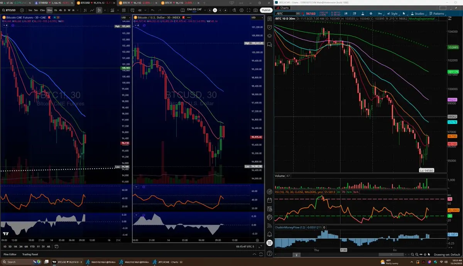Expand the Style dropdown in thinkorswim
The width and height of the screenshot is (463, 266).
394,13
